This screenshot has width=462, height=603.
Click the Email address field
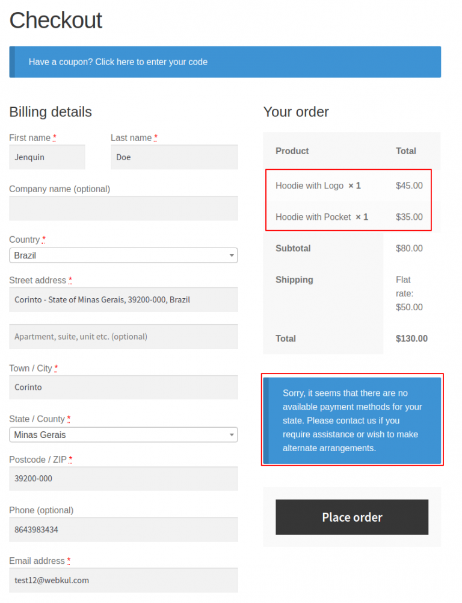point(123,580)
